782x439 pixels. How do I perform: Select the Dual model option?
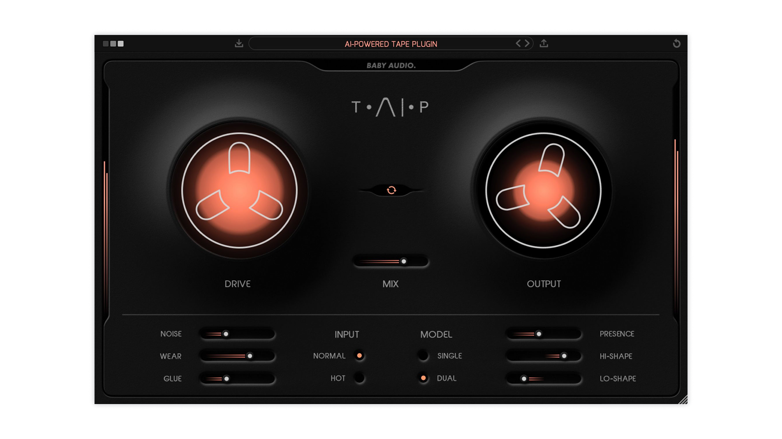coord(423,378)
